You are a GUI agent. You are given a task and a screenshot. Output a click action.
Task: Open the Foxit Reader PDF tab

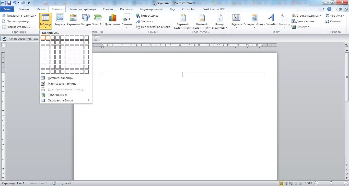214,9
